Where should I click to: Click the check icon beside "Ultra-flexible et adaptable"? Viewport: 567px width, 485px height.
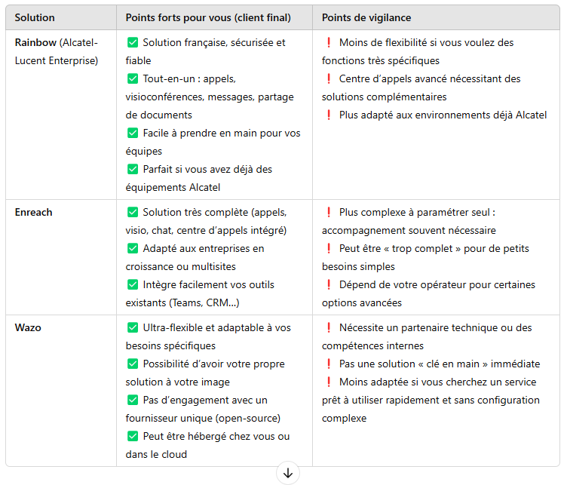click(133, 328)
